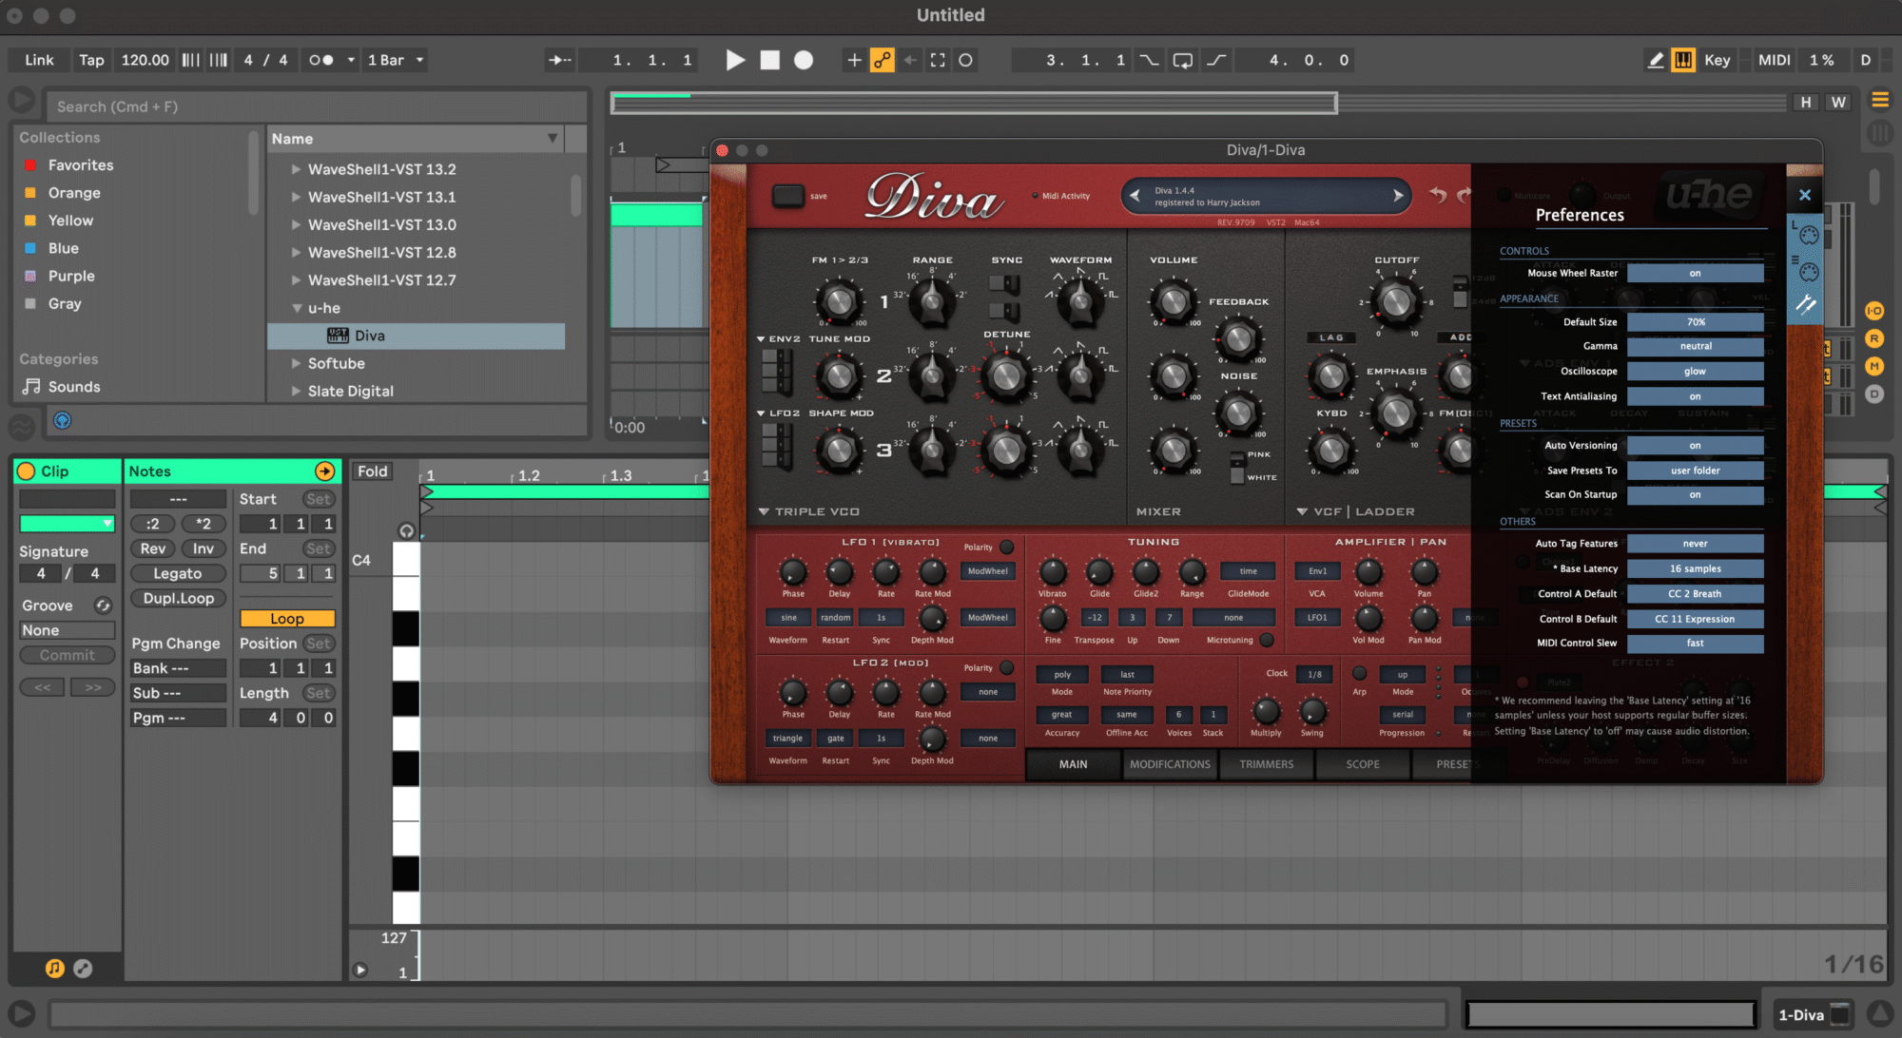
Task: Click the MIDI overdub plus icon
Action: [x=854, y=60]
